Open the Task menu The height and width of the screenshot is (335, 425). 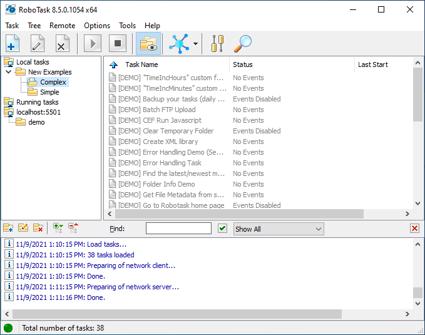click(12, 26)
